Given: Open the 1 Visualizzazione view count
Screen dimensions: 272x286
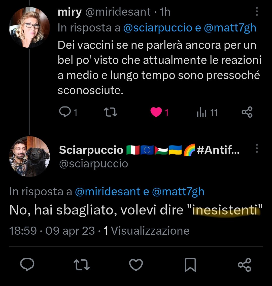Looking at the screenshot, I should tap(146, 231).
